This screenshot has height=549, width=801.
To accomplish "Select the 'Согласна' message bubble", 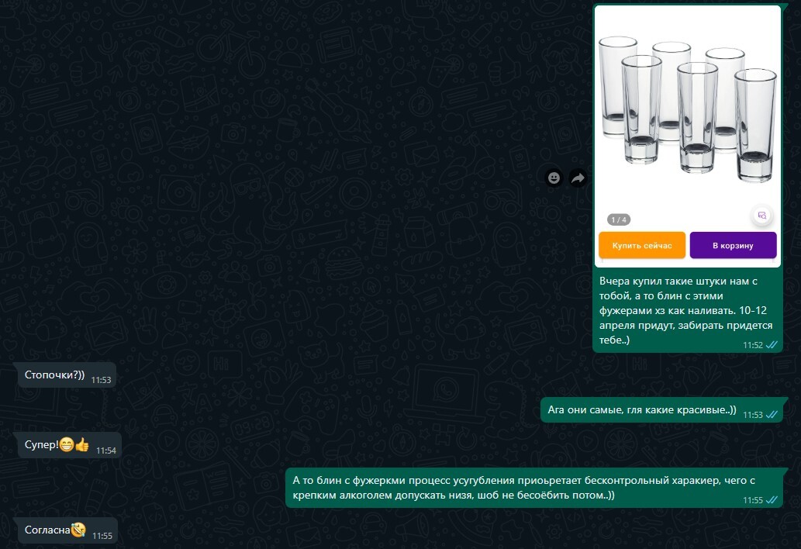I will 67,530.
